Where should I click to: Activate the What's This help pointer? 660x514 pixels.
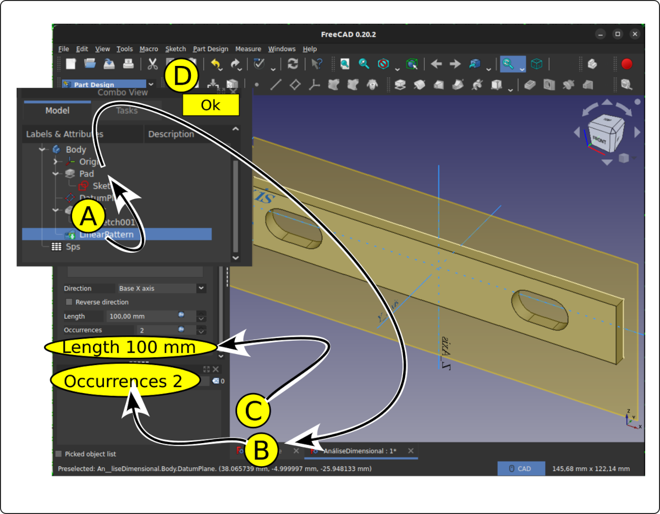[317, 64]
